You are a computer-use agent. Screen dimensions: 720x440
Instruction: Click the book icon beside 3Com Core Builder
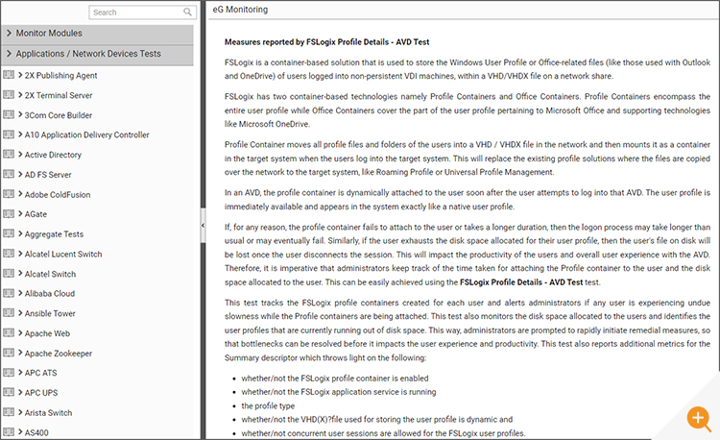(x=9, y=114)
